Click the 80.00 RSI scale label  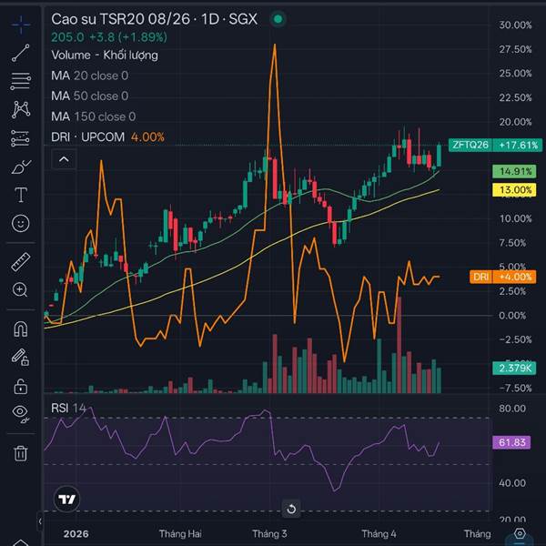512,409
